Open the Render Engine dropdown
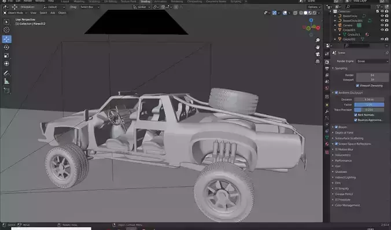This screenshot has width=391, height=230. coord(372,61)
